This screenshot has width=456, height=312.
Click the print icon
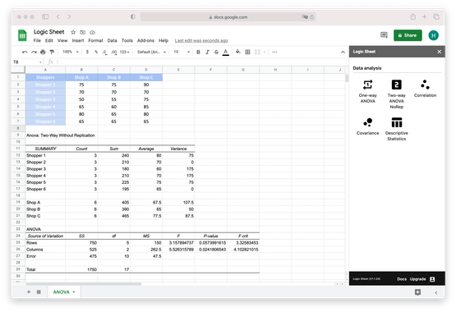pos(43,52)
